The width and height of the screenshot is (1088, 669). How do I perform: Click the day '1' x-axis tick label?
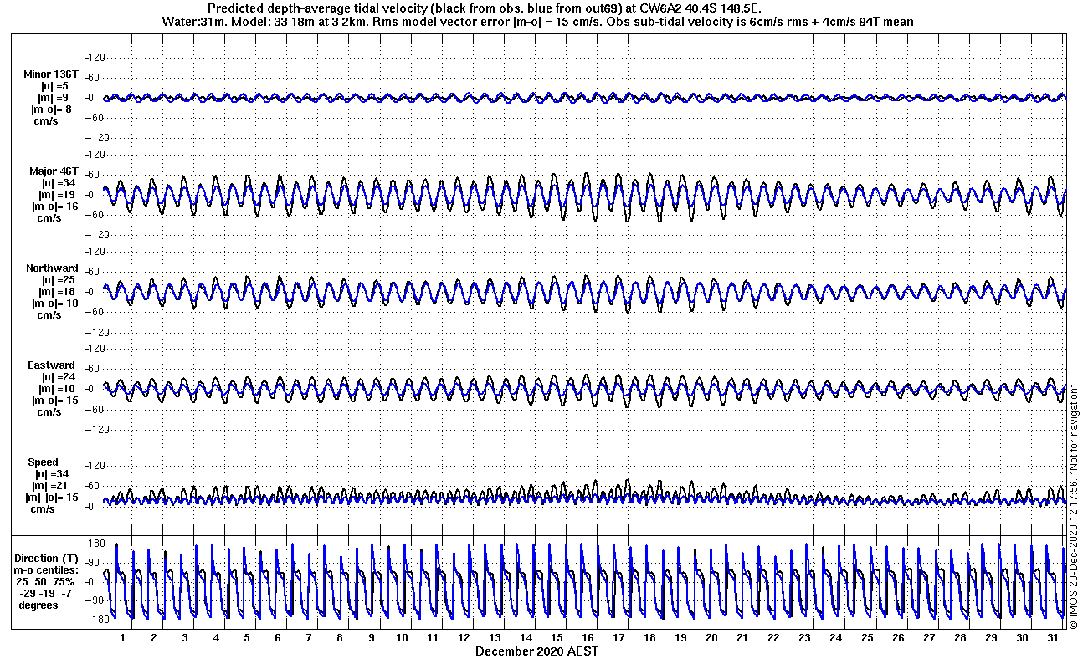123,637
